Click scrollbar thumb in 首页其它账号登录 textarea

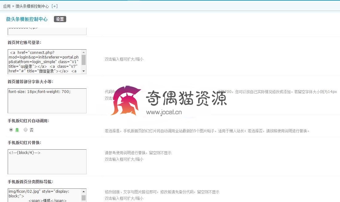(x=84, y=60)
